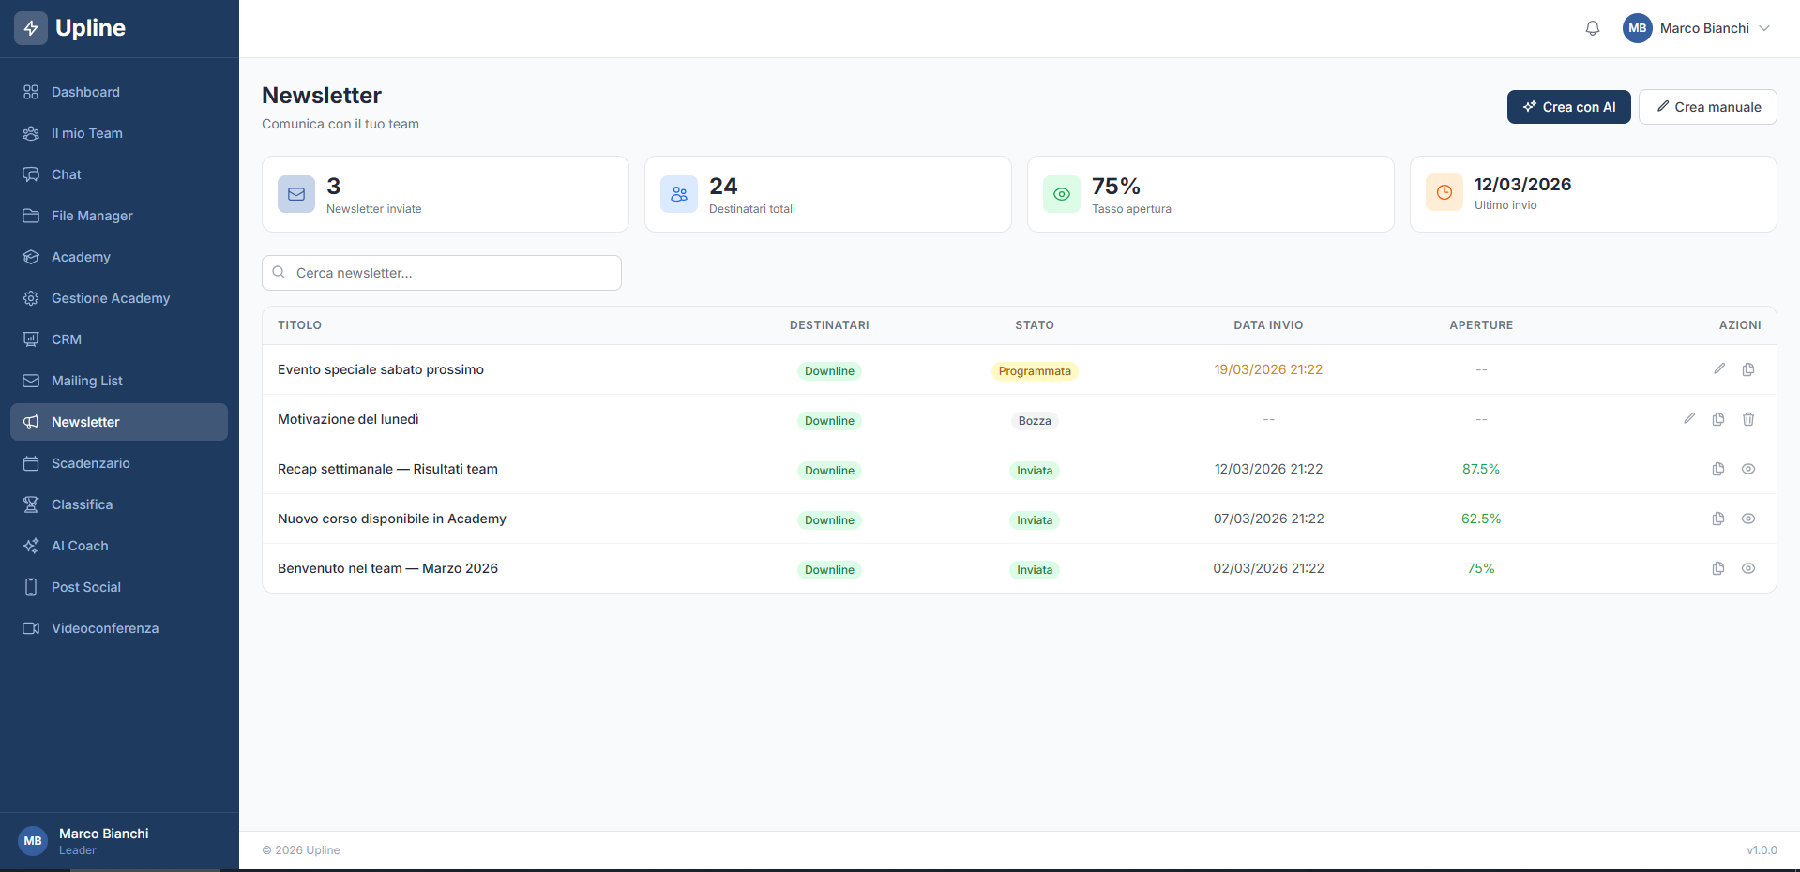Select the 87.5% open rate value
1800x872 pixels.
tap(1480, 469)
